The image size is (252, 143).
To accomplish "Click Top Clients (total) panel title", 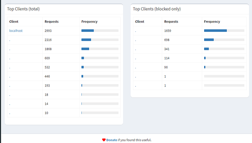I will pyautogui.click(x=23, y=9).
